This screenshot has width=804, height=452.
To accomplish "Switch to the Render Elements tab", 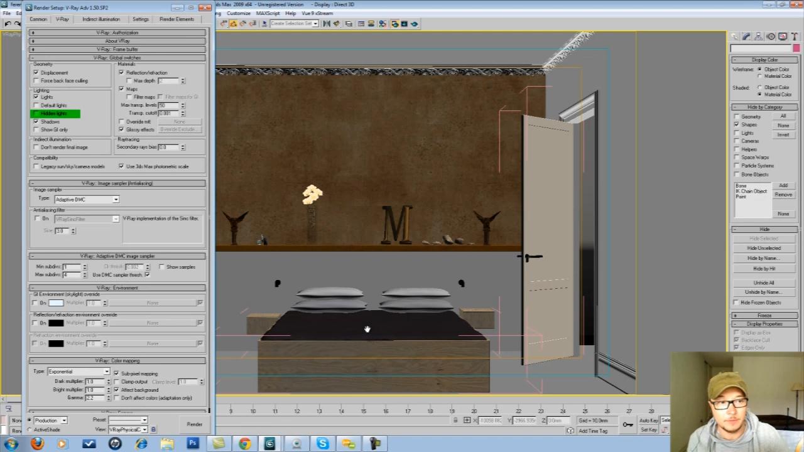I will pyautogui.click(x=177, y=19).
